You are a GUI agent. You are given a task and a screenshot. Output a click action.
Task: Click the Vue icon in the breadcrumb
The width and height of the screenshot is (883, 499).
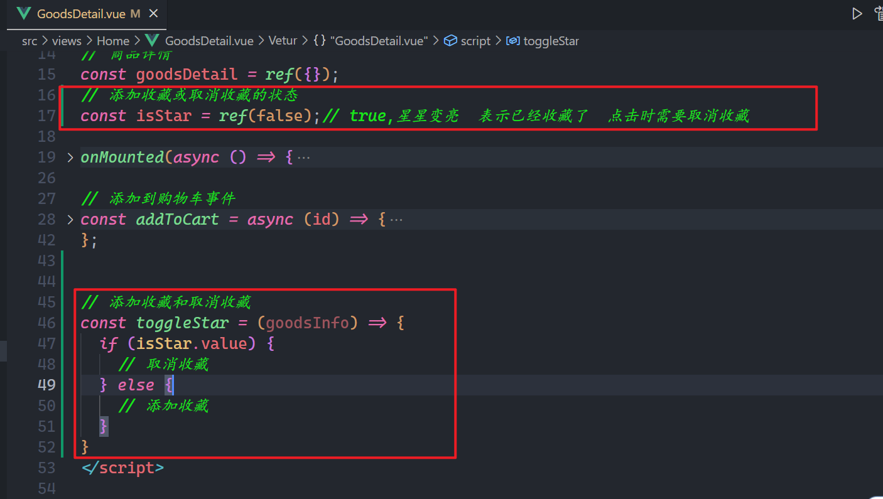153,41
